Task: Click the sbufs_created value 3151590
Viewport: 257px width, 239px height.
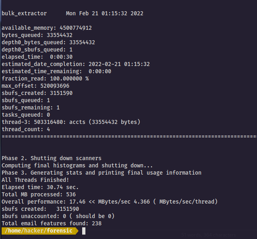Action: tap(61, 93)
